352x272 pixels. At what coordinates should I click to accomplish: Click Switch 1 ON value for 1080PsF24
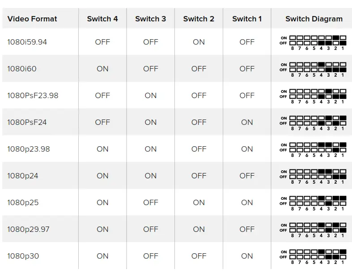247,122
